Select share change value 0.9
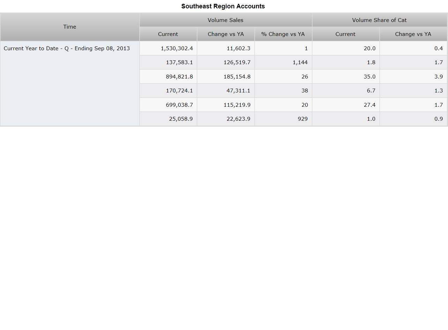Image resolution: width=448 pixels, height=330 pixels. click(x=413, y=119)
